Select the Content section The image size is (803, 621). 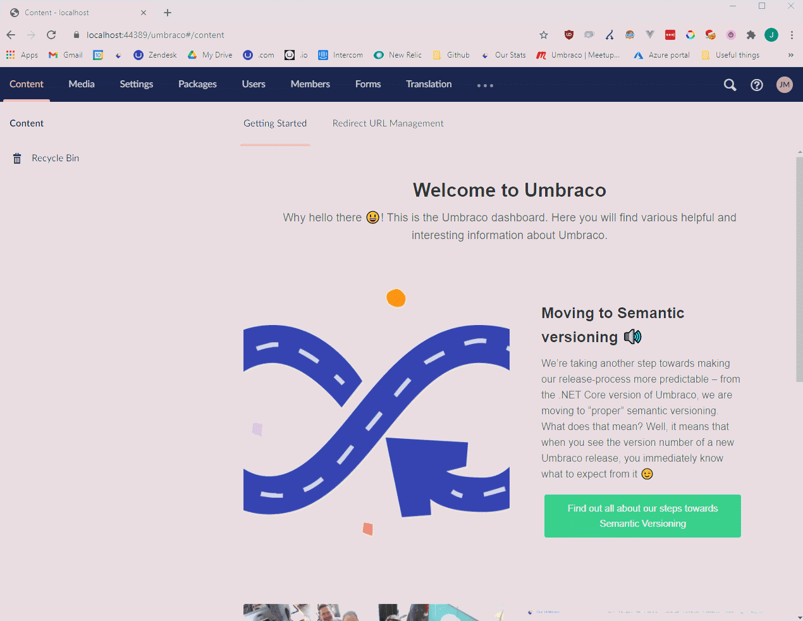(x=27, y=84)
